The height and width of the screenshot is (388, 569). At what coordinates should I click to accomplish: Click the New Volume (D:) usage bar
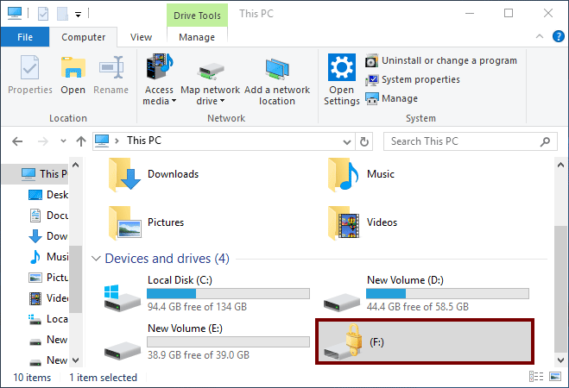(x=447, y=293)
